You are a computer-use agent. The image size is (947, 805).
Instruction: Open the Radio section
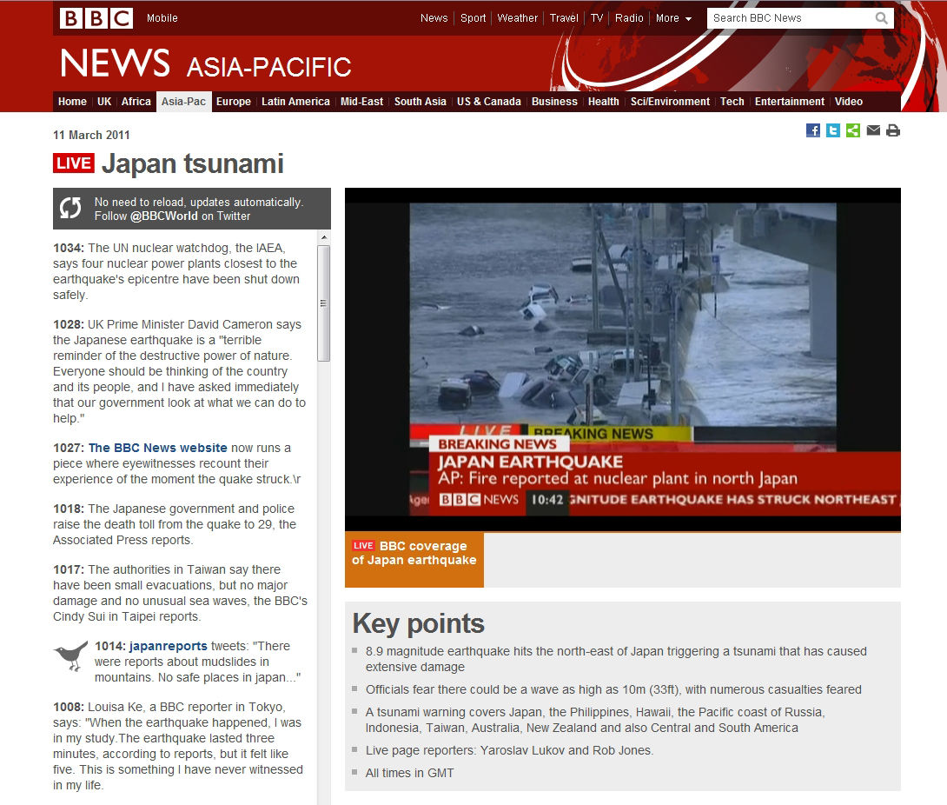point(629,18)
